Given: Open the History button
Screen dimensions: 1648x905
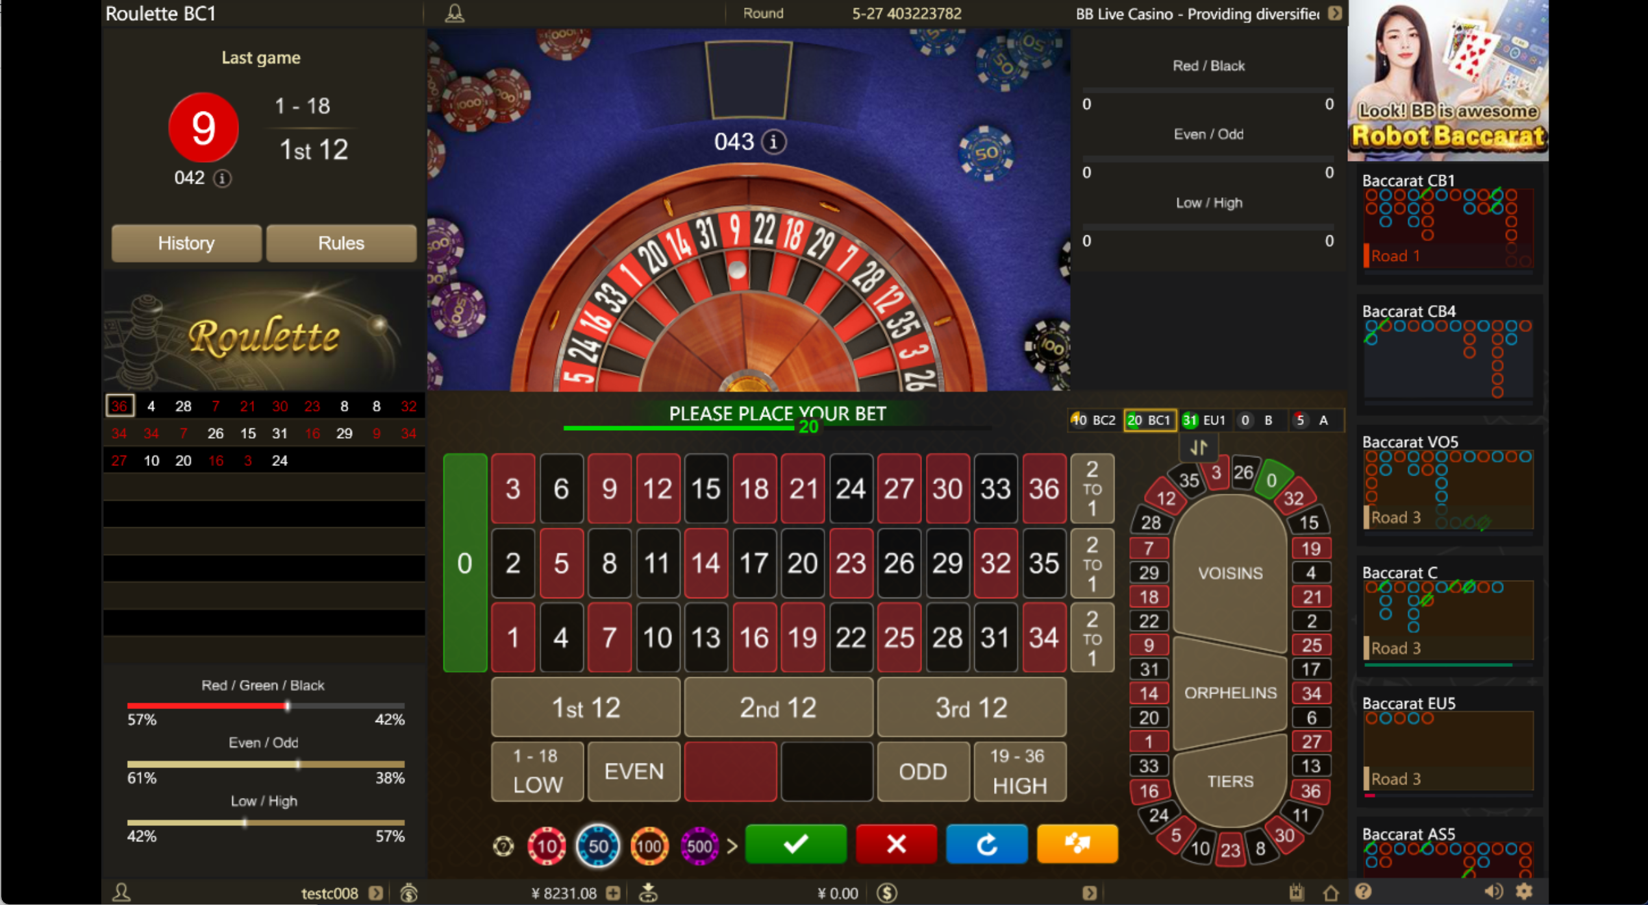Looking at the screenshot, I should [186, 243].
